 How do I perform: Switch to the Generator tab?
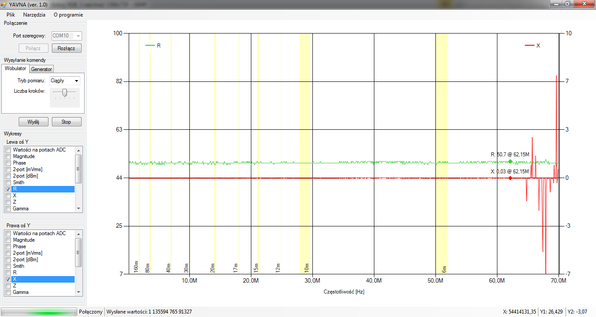(41, 69)
